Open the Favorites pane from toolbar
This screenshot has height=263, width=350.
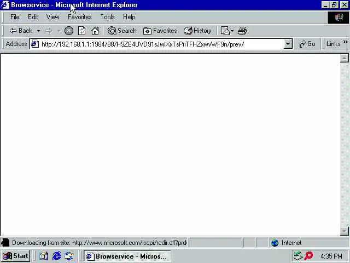pyautogui.click(x=160, y=31)
